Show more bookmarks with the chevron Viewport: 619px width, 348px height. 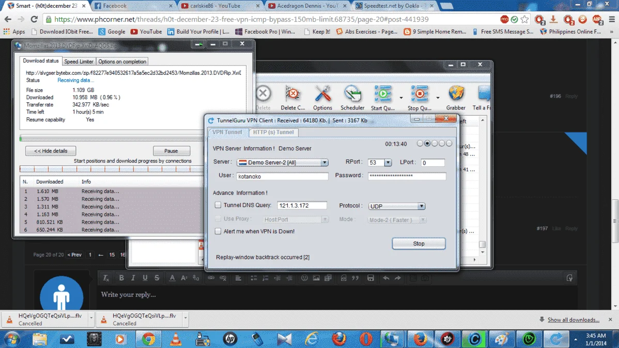point(611,31)
